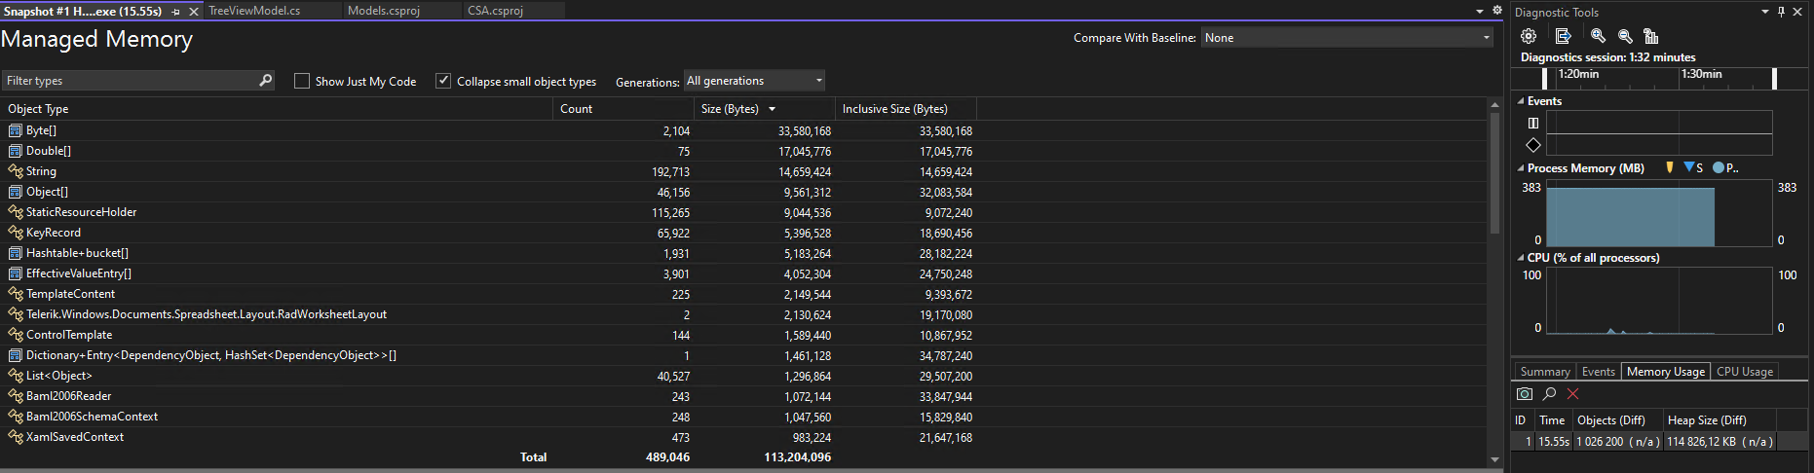Open Diagnostic Tools window position menu
The width and height of the screenshot is (1814, 473).
(x=1765, y=12)
